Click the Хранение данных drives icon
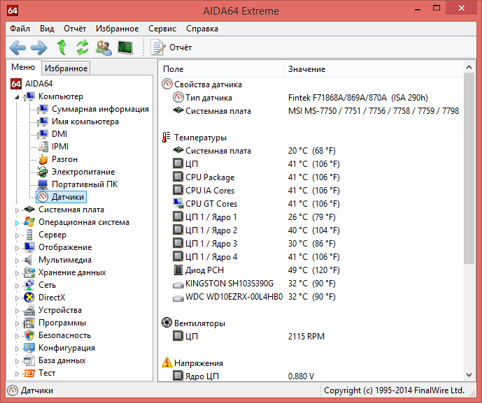Viewport: 482px width, 403px height. (29, 272)
